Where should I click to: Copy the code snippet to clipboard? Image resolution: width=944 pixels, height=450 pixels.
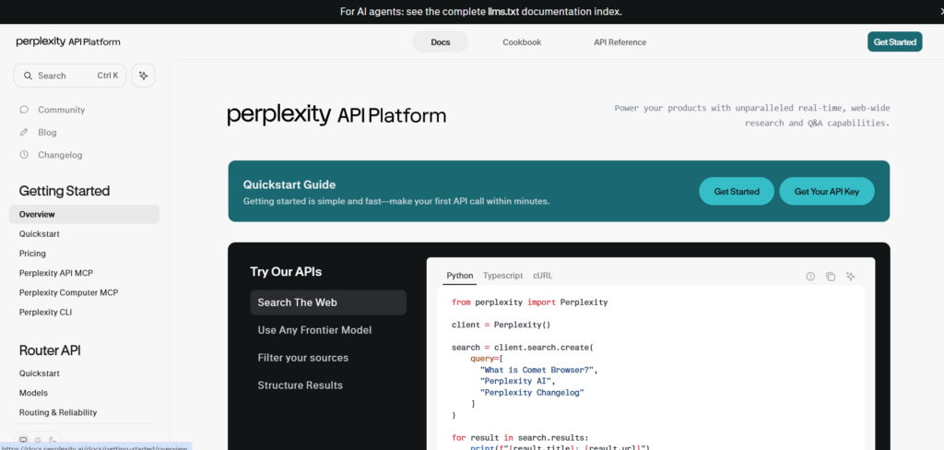click(831, 276)
